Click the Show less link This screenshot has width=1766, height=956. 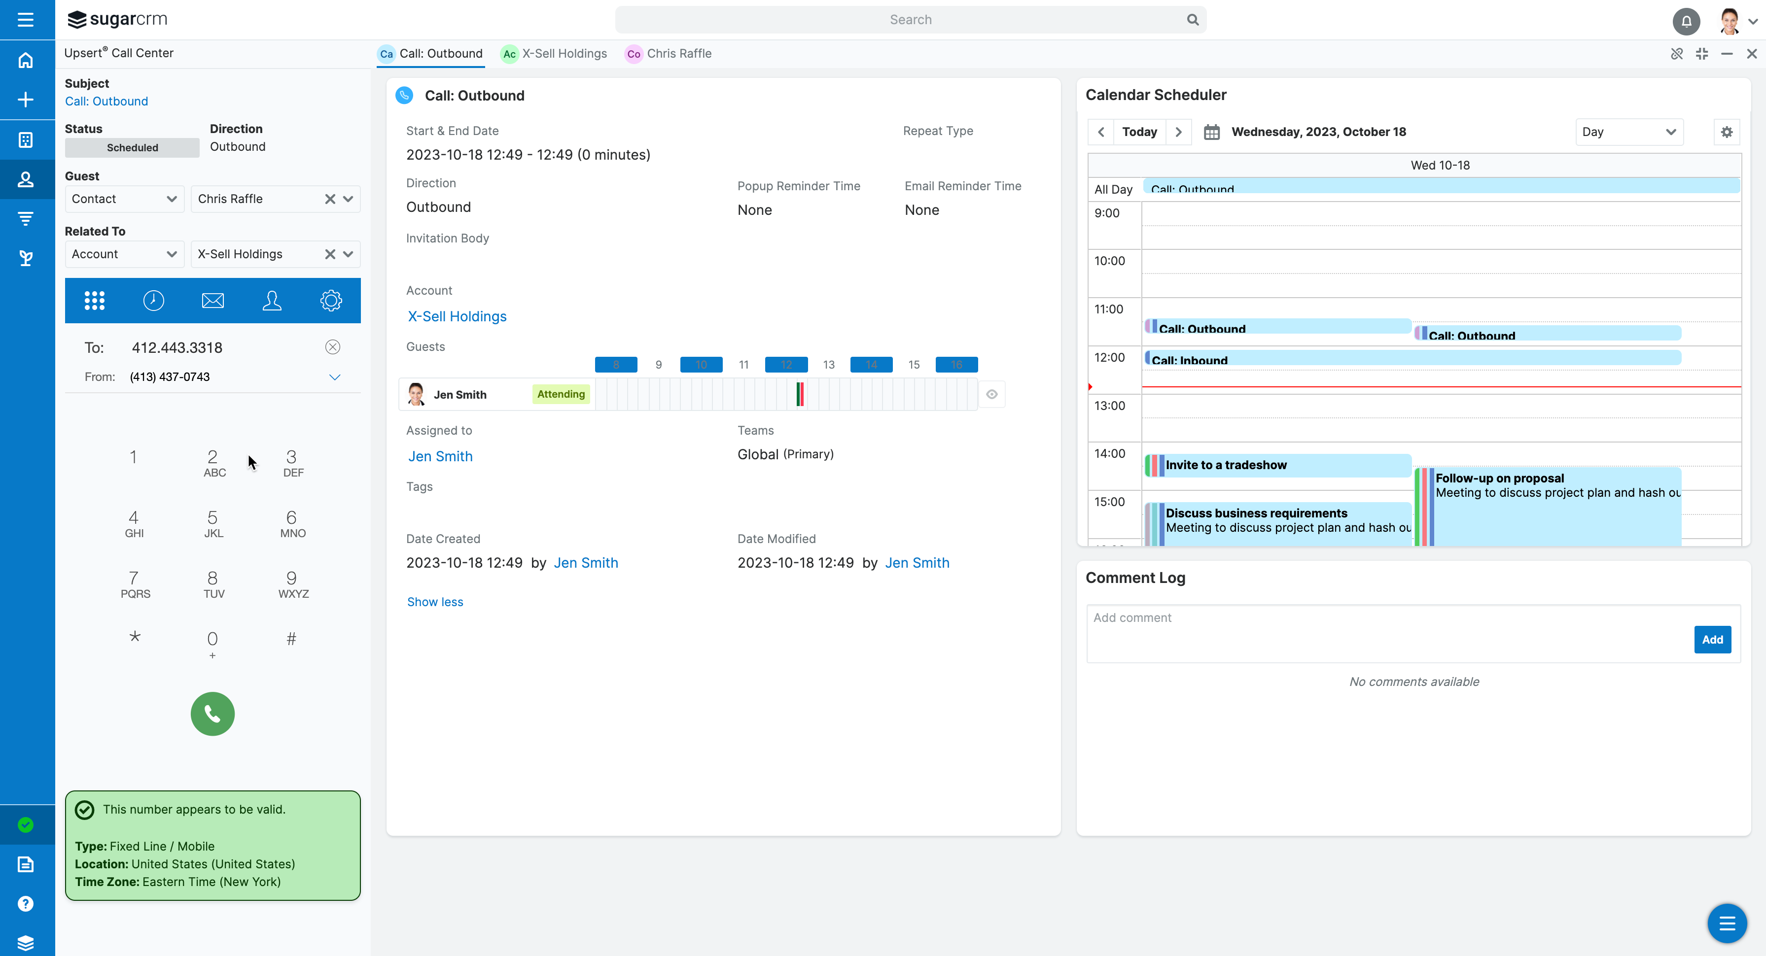click(435, 601)
